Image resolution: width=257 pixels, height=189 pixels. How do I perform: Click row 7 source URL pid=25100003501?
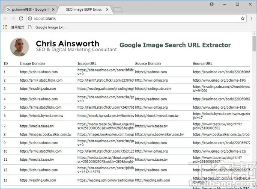tap(217, 126)
